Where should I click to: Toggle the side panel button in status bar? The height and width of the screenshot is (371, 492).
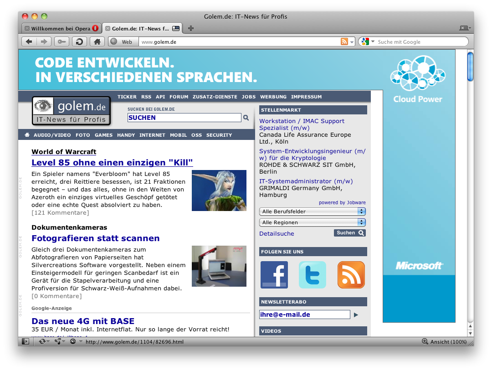tap(26, 341)
